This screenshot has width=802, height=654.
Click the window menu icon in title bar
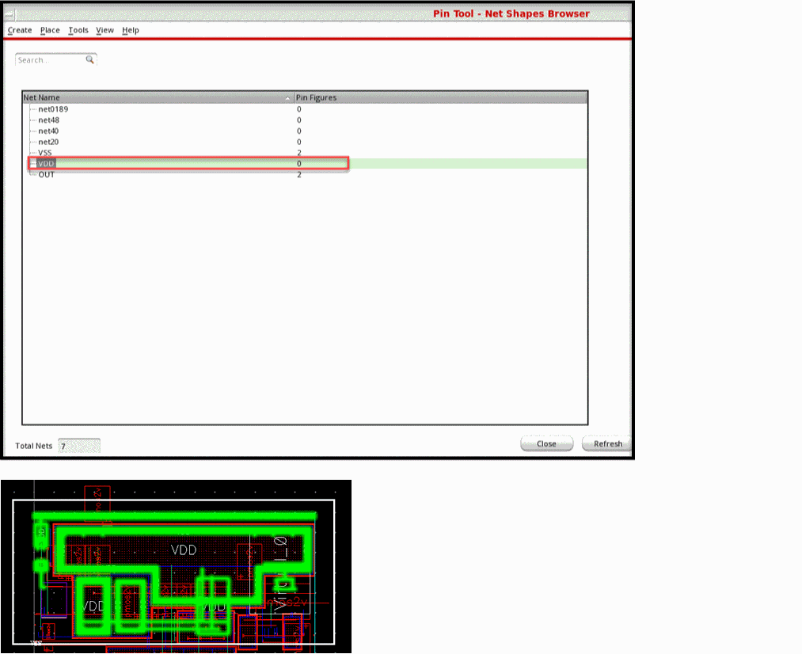point(10,13)
